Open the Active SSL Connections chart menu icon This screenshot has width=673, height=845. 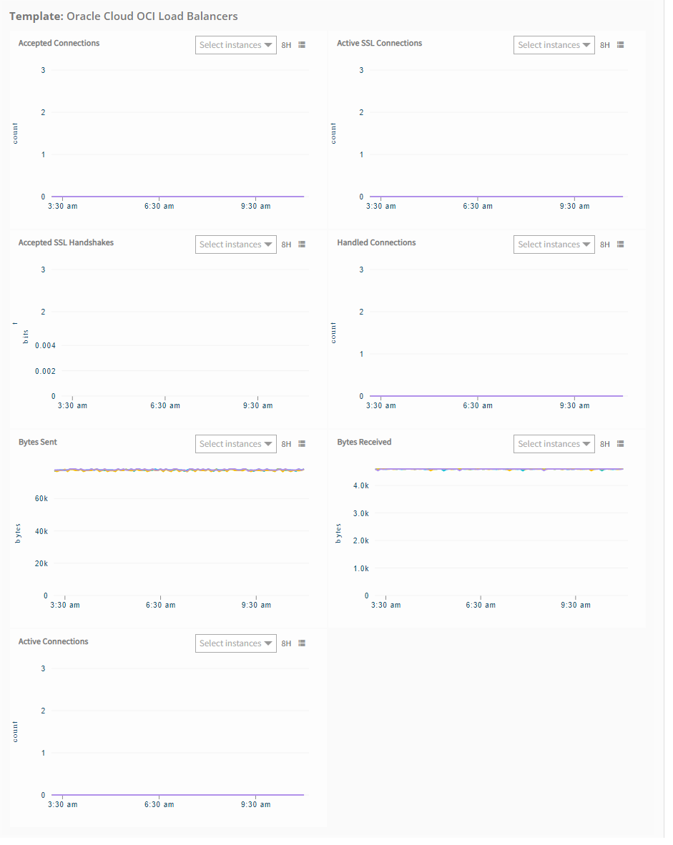(x=620, y=45)
